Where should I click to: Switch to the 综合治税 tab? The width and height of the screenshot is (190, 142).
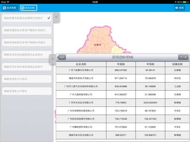28,8
